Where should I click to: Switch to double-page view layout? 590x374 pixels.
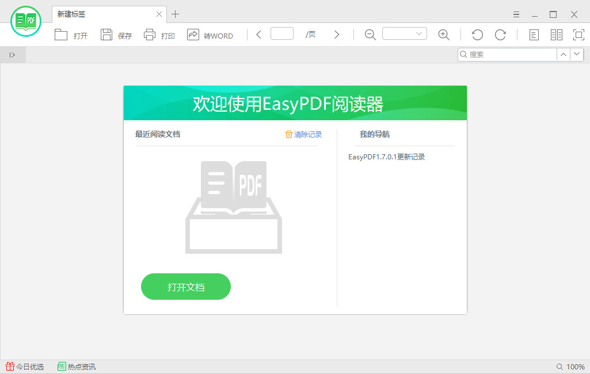557,35
